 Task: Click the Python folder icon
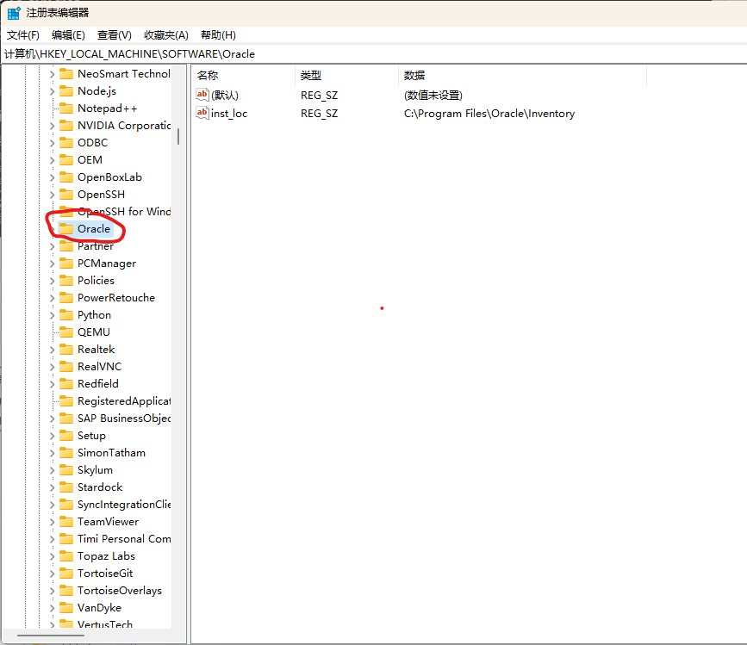point(66,314)
